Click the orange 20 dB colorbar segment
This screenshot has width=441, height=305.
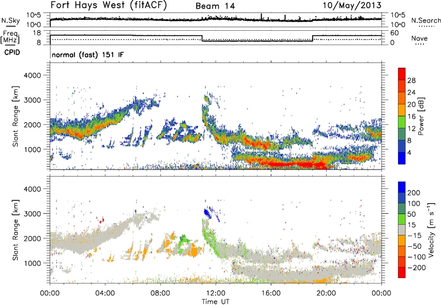[402, 110]
